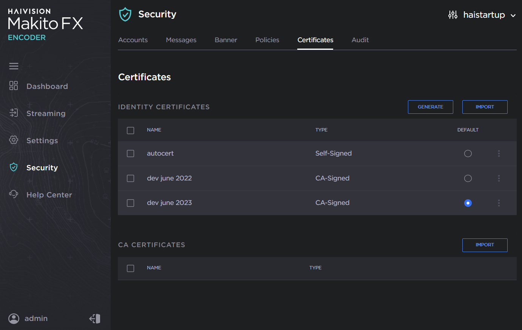Viewport: 522px width, 330px height.
Task: Open the Help Center
Action: click(49, 194)
